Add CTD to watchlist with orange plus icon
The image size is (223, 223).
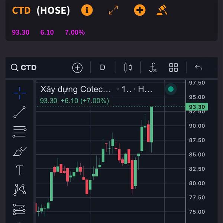[x=140, y=10]
